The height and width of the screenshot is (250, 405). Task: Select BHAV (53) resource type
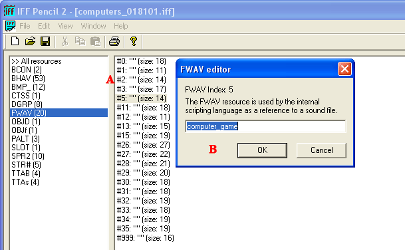(59, 78)
